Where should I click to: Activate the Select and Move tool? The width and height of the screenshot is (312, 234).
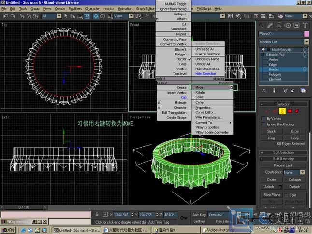click(x=96, y=16)
